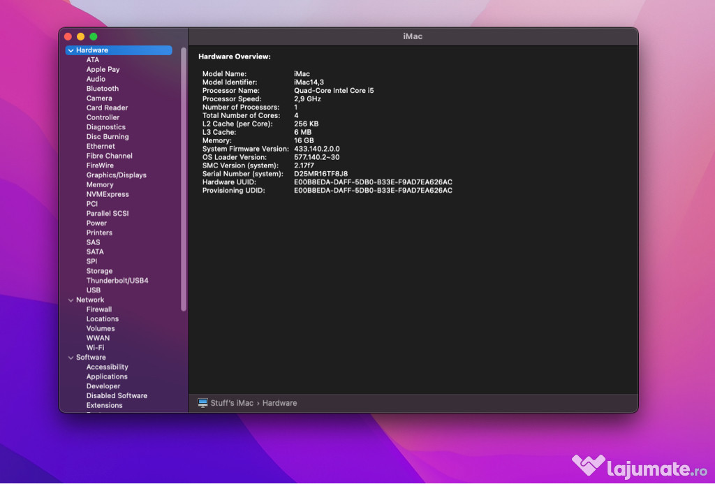
Task: Show FireWire details
Action: [100, 165]
